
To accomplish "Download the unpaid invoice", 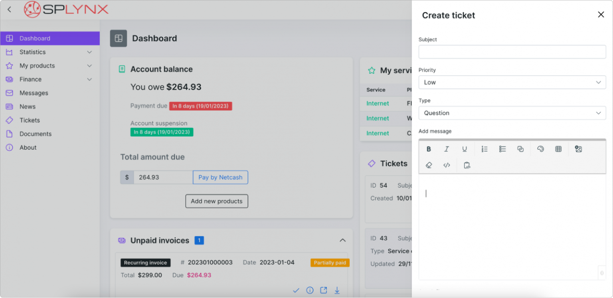I will pyautogui.click(x=337, y=290).
